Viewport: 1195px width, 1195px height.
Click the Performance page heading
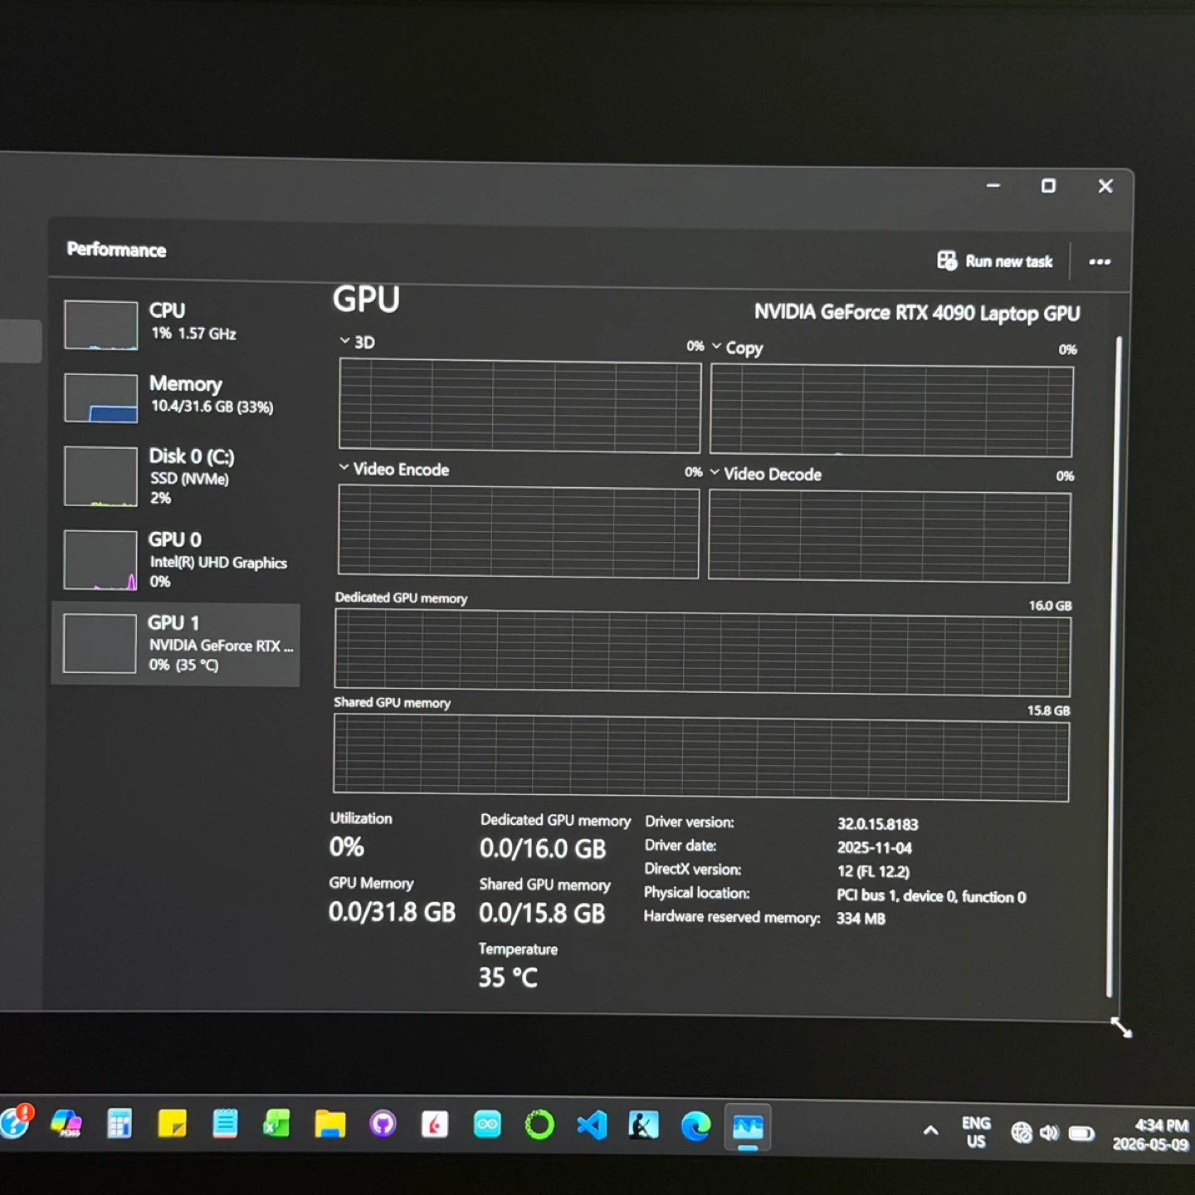[116, 250]
